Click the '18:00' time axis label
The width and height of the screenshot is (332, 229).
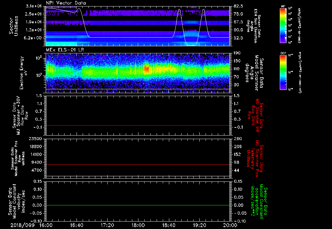point(138,225)
